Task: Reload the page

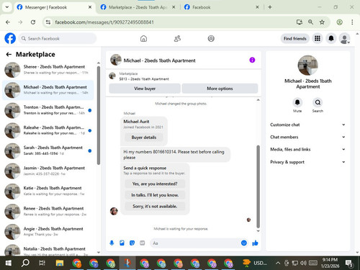Action: (x=33, y=22)
